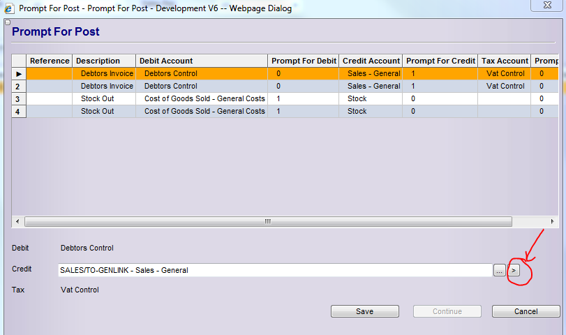
Task: Click the Tax Account column header
Action: click(504, 61)
